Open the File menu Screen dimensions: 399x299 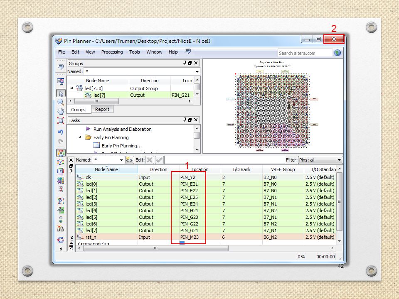(62, 52)
